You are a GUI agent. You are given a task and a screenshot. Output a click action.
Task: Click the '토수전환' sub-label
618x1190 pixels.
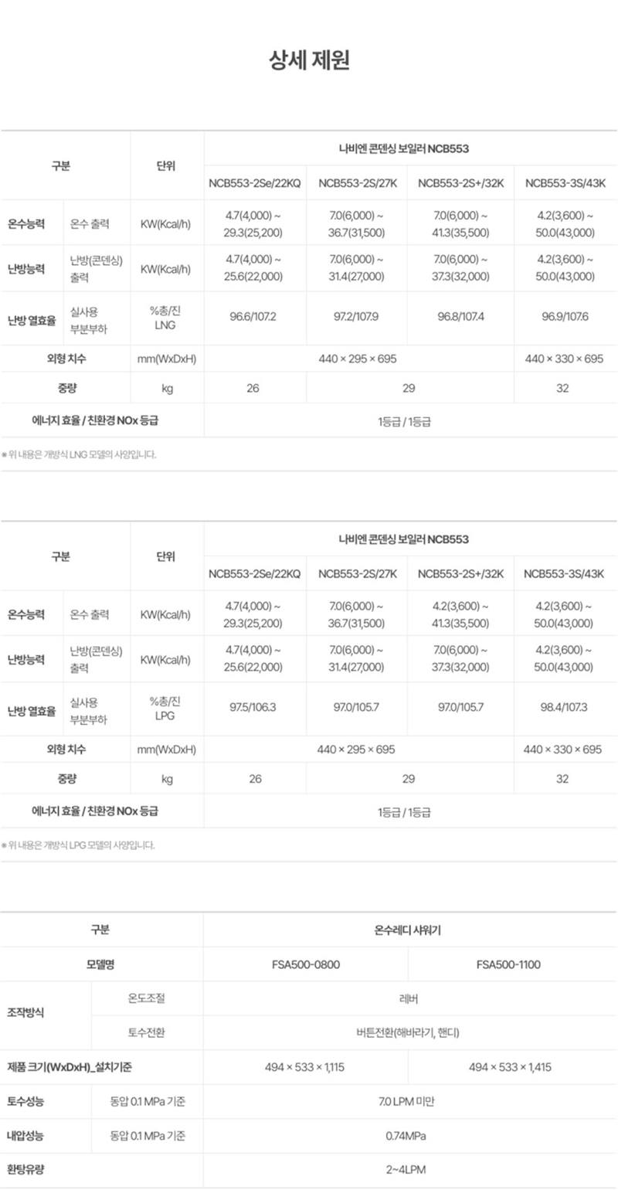pyautogui.click(x=147, y=1032)
